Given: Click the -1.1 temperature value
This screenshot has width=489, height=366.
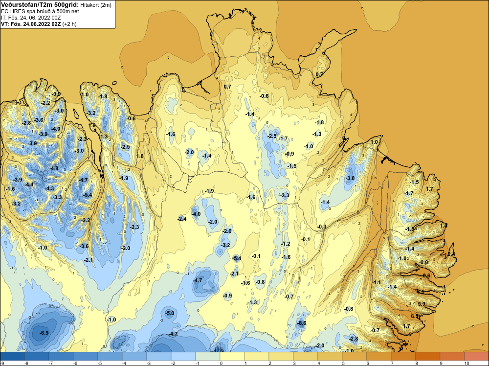Looking at the screenshot, I should [377, 282].
